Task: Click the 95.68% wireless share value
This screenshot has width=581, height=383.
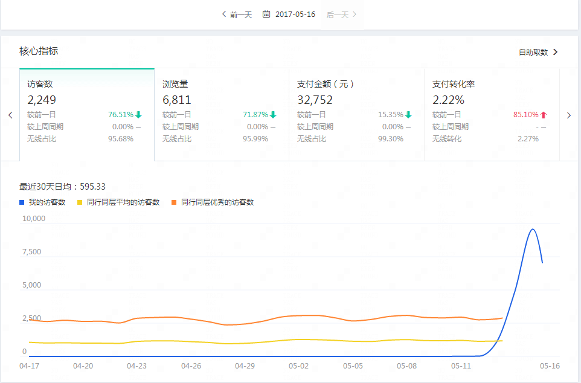Action: [x=121, y=139]
